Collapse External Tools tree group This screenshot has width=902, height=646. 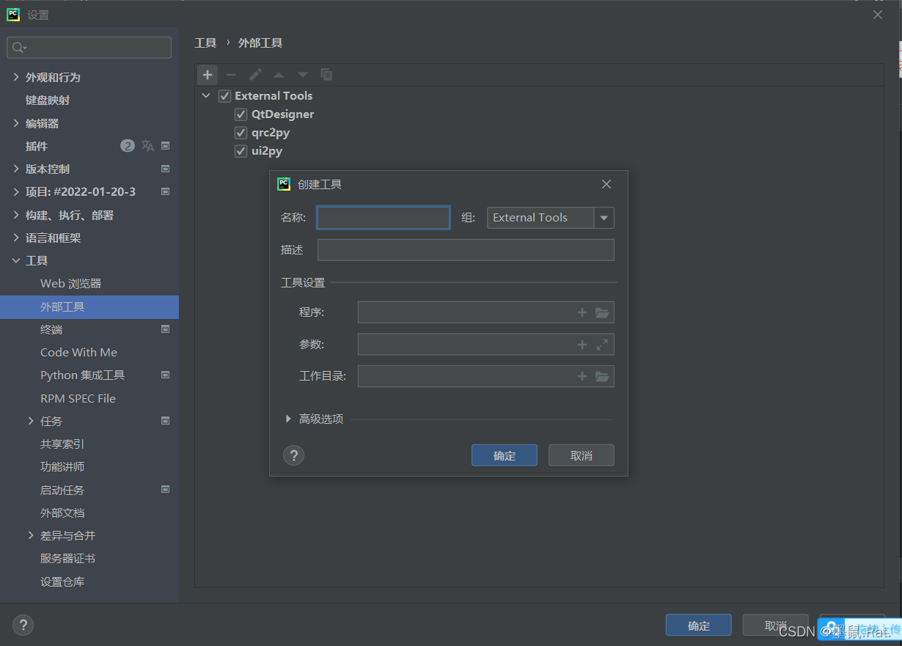[206, 96]
